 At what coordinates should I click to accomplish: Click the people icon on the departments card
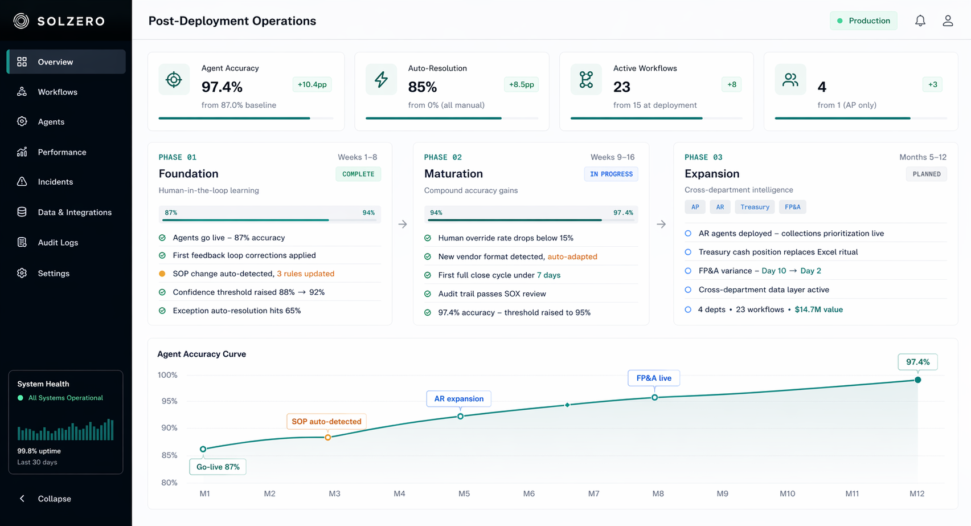pyautogui.click(x=790, y=80)
